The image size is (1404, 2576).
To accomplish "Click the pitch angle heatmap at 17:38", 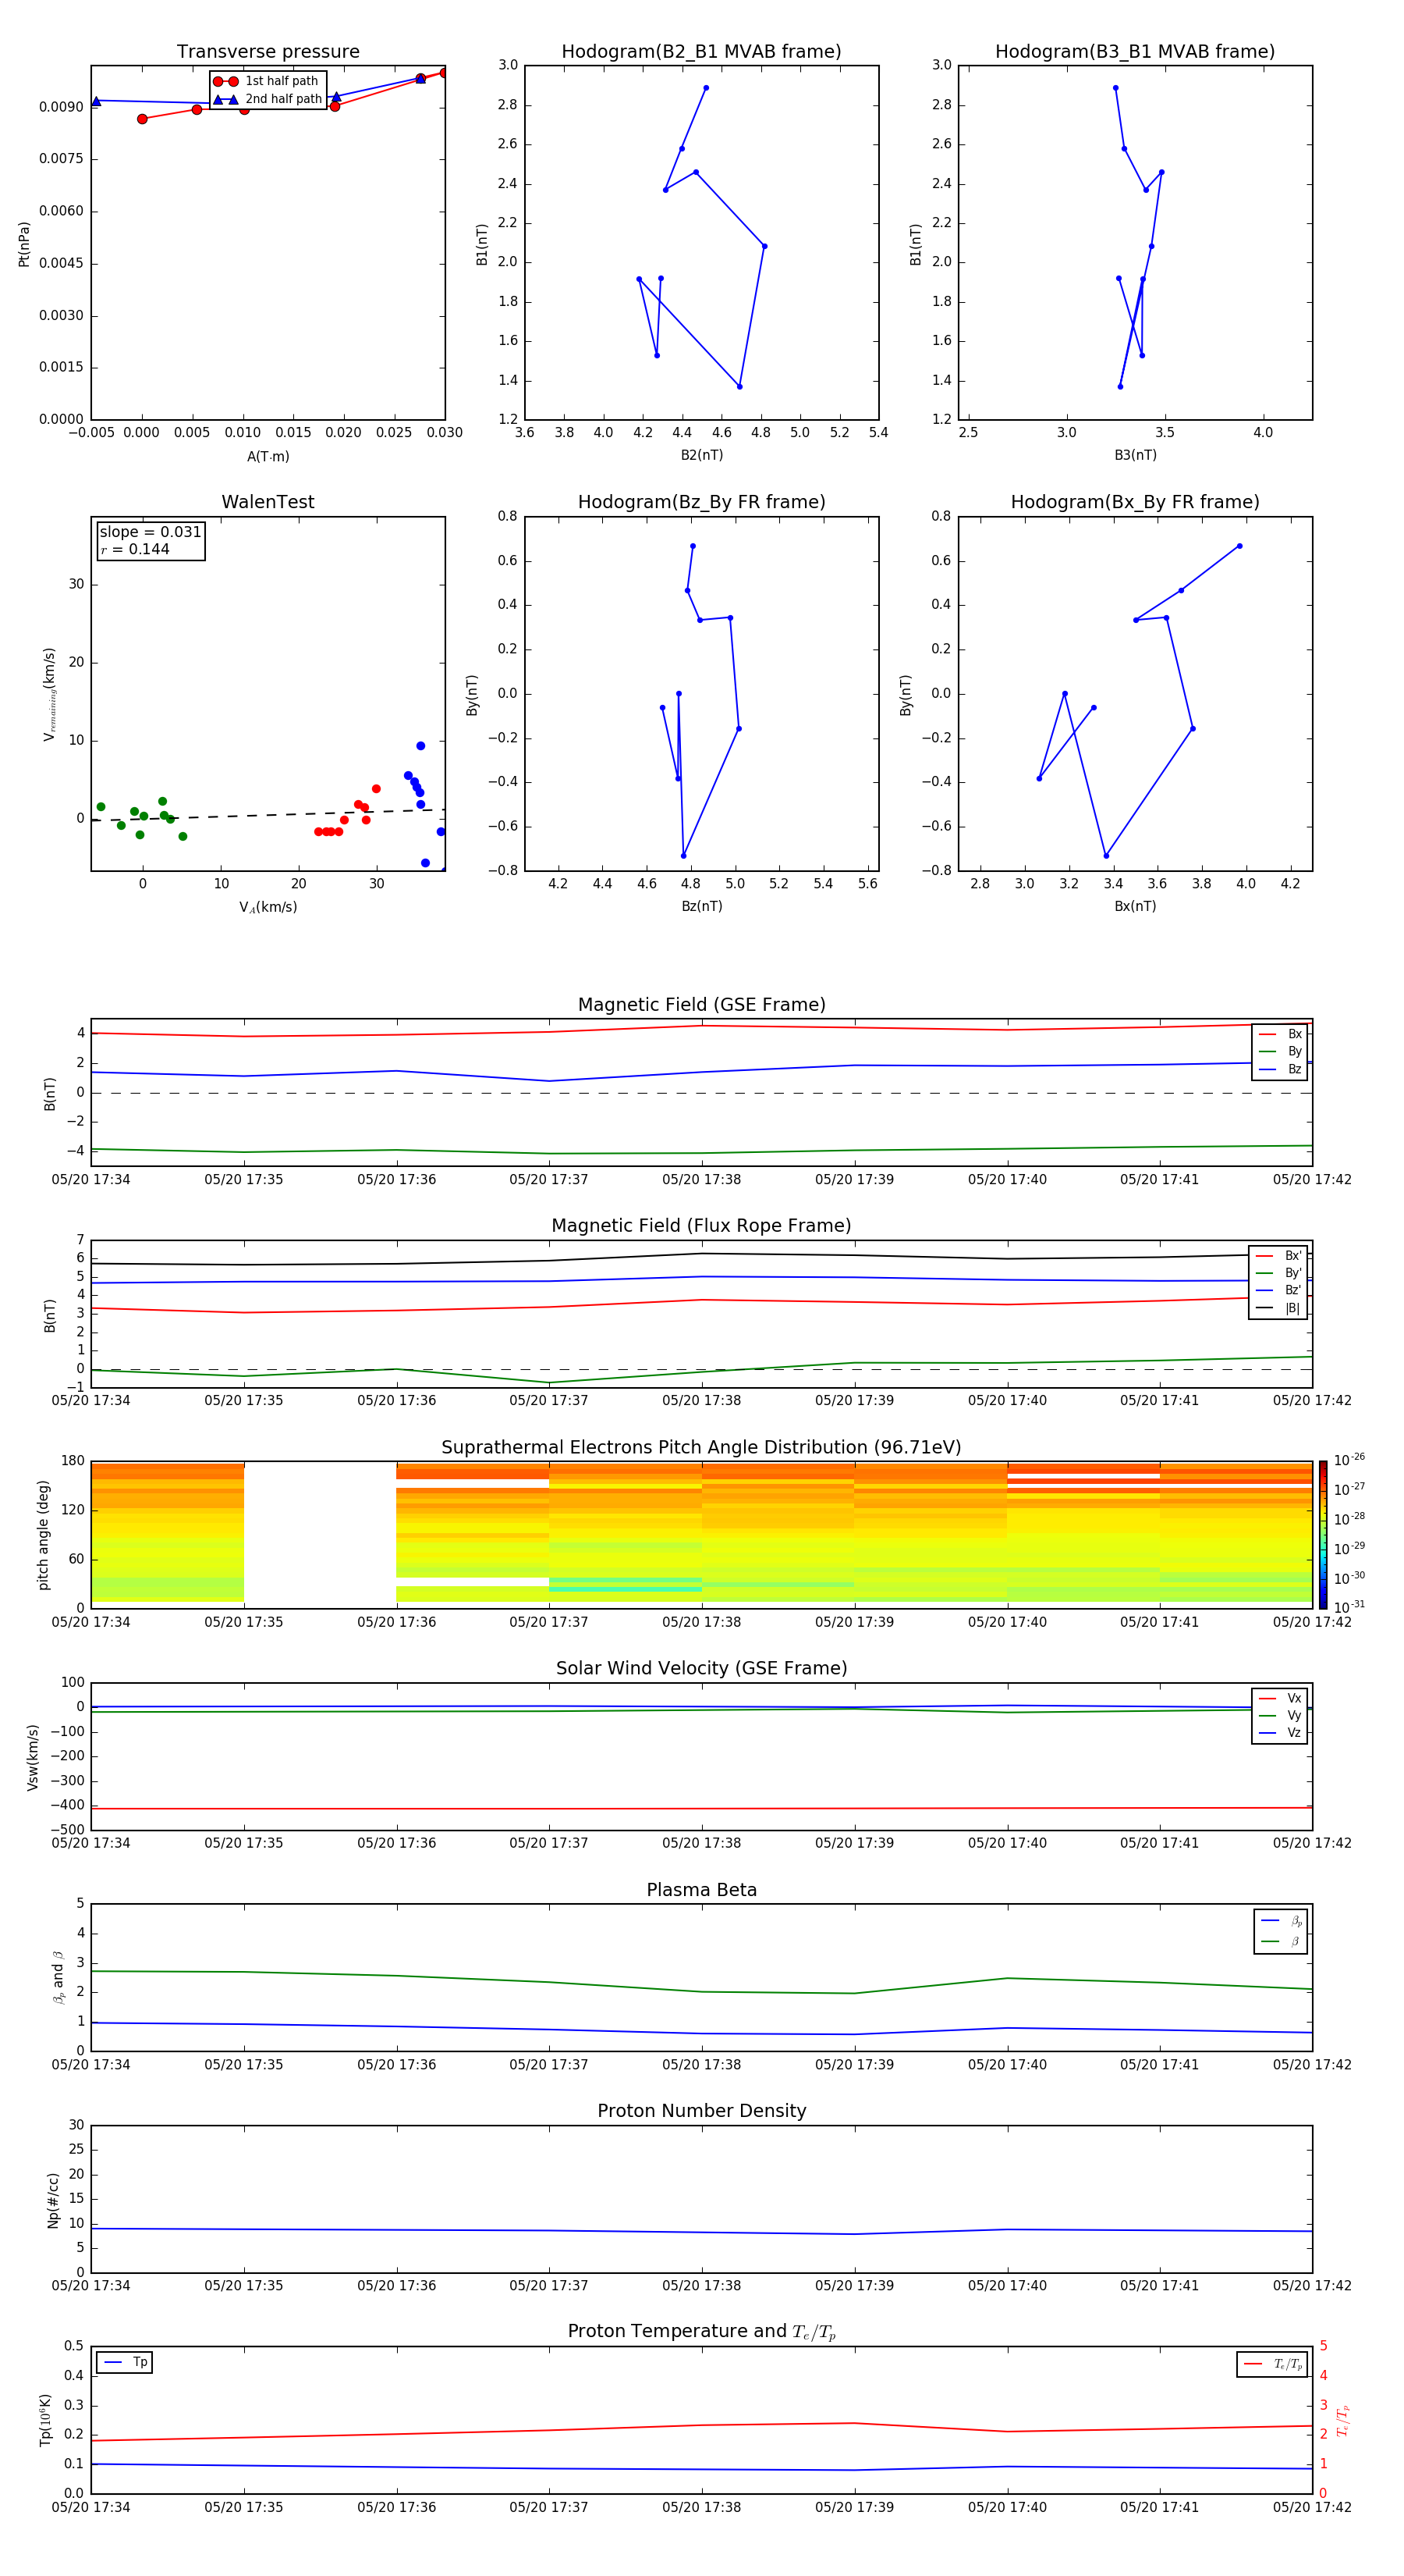I will tap(701, 1535).
